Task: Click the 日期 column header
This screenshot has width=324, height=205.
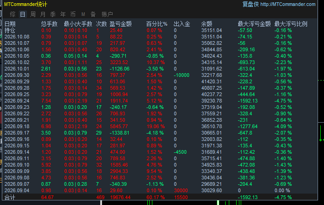Action: click(10, 24)
